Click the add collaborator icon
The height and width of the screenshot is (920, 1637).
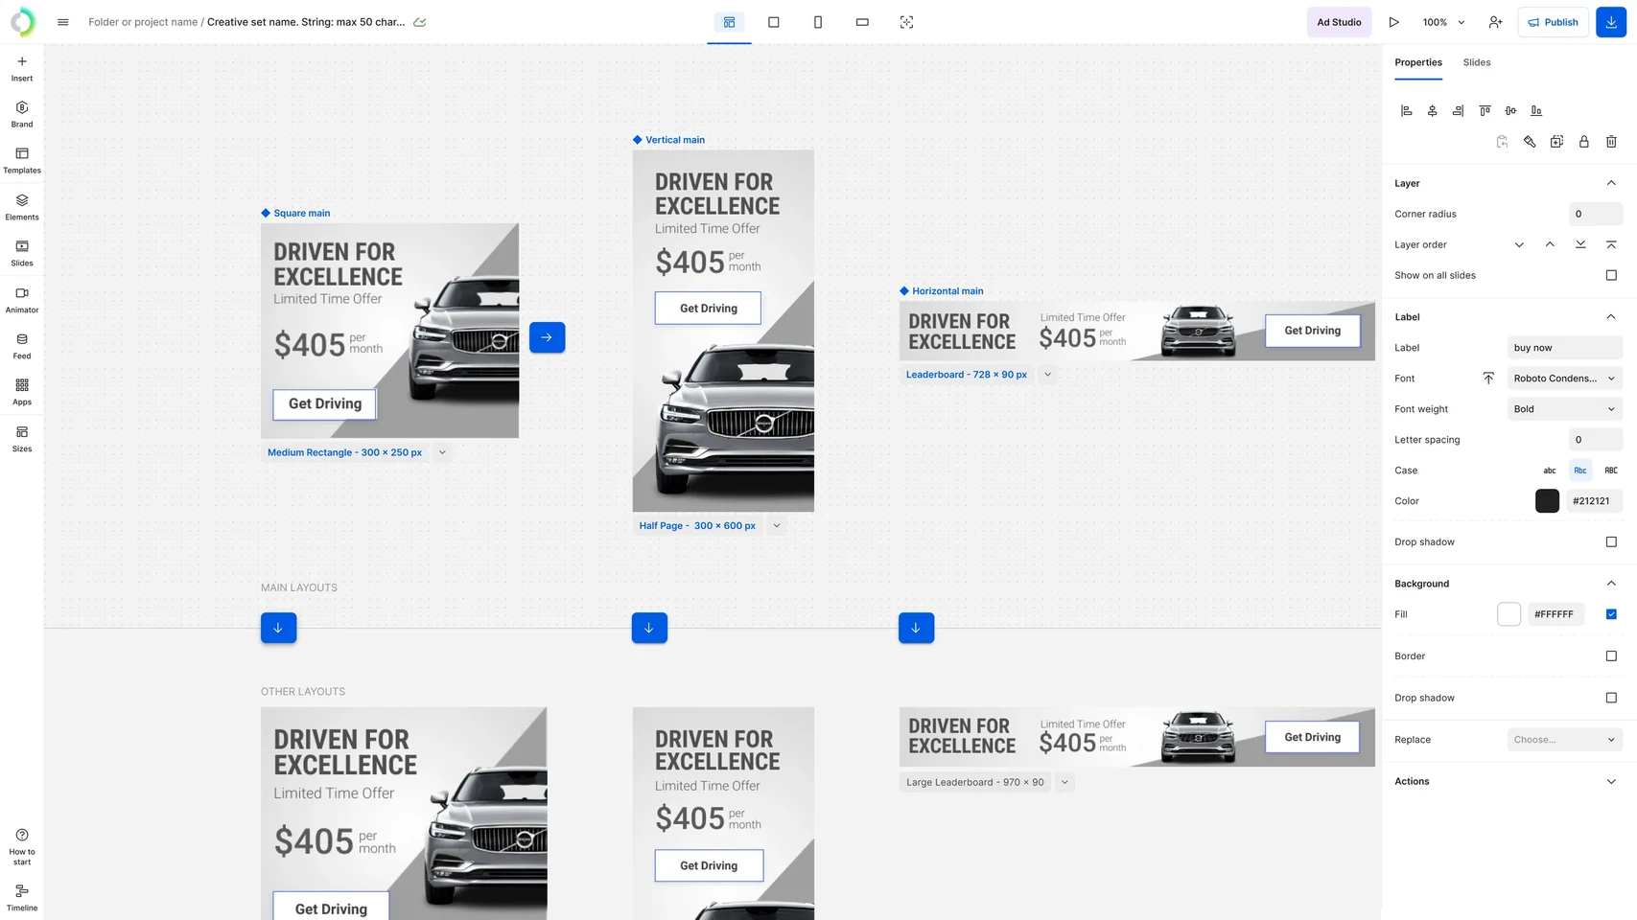click(1495, 22)
